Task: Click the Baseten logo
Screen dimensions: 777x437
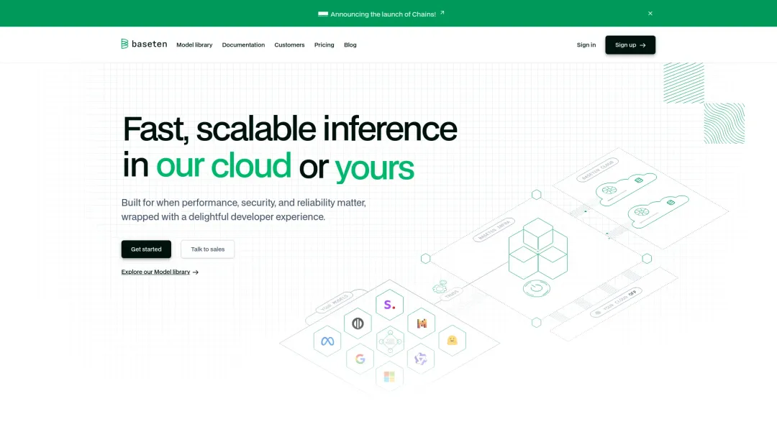Action: tap(144, 44)
